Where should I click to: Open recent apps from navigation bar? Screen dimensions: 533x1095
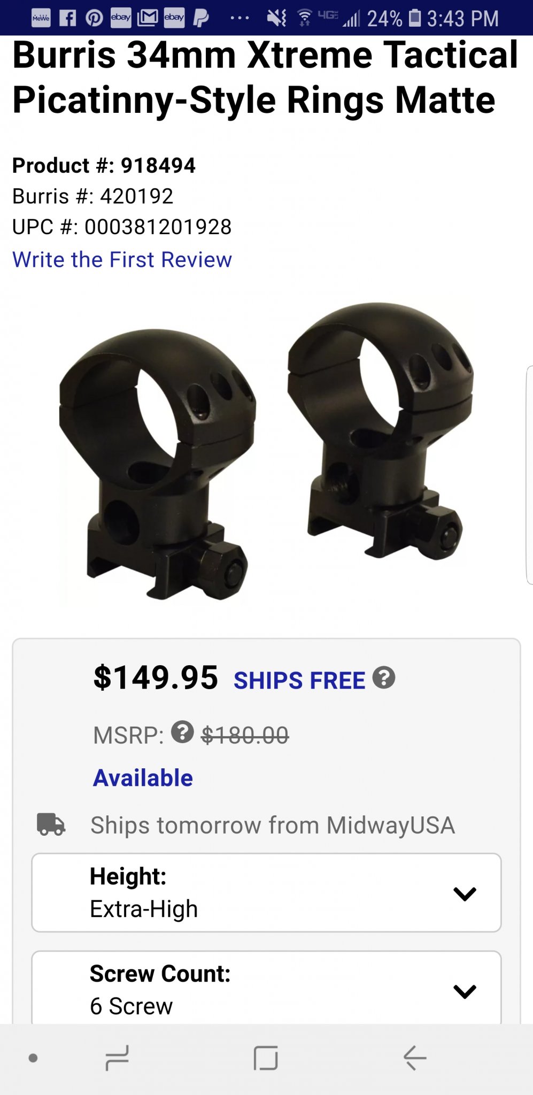[x=117, y=1058]
